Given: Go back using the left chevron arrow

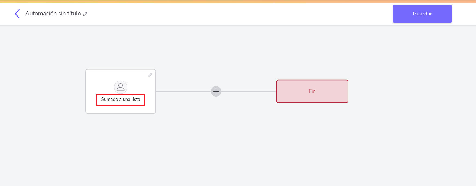Looking at the screenshot, I should coord(17,14).
